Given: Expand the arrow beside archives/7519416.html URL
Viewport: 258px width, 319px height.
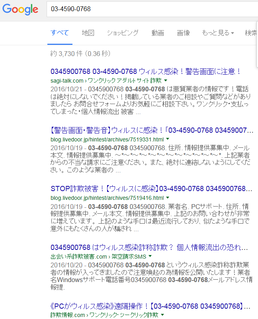Looking at the screenshot, I should tap(168, 197).
